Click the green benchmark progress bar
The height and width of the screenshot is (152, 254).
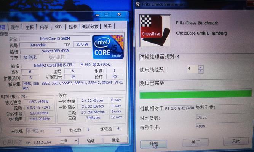point(196,94)
